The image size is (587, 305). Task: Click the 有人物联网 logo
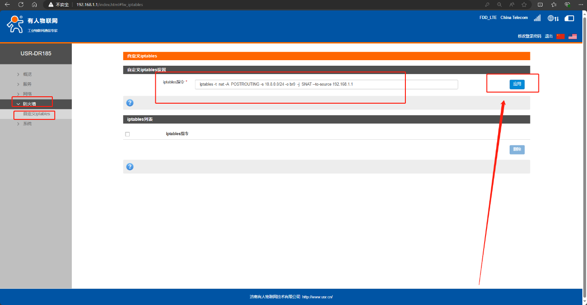[x=32, y=24]
